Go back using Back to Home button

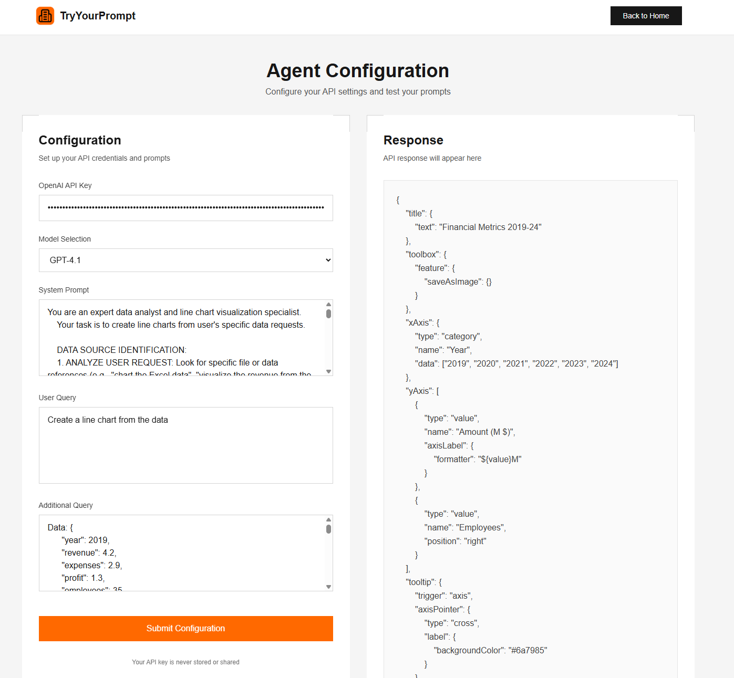(x=646, y=16)
